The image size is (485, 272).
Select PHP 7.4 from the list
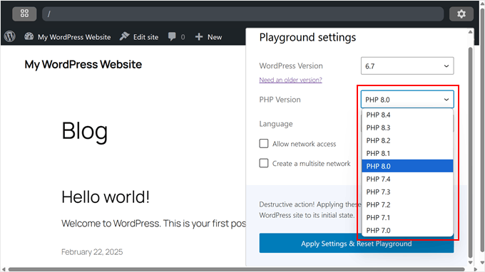click(x=407, y=179)
